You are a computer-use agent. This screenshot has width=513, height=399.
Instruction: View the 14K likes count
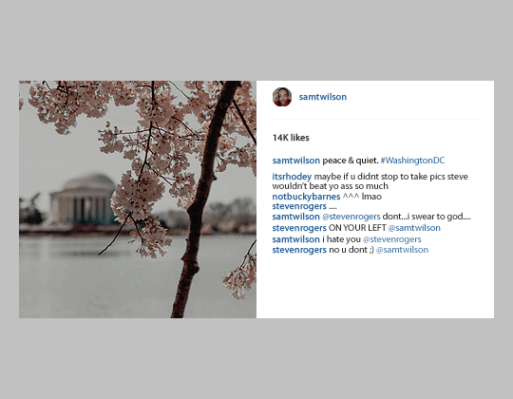click(x=291, y=138)
